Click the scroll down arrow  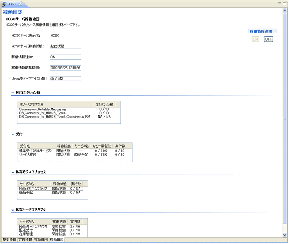click(284, 235)
